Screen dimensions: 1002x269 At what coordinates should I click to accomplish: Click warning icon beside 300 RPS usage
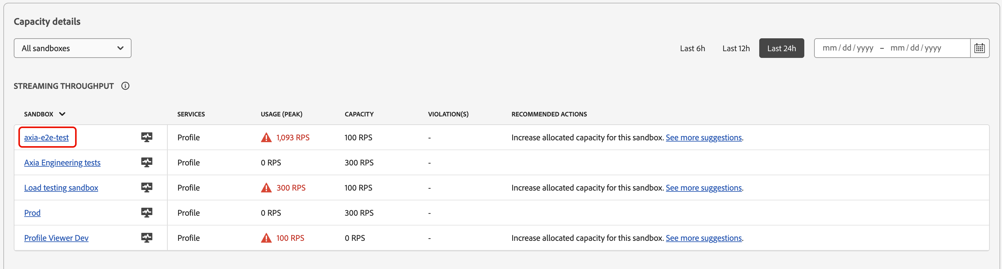coord(266,188)
